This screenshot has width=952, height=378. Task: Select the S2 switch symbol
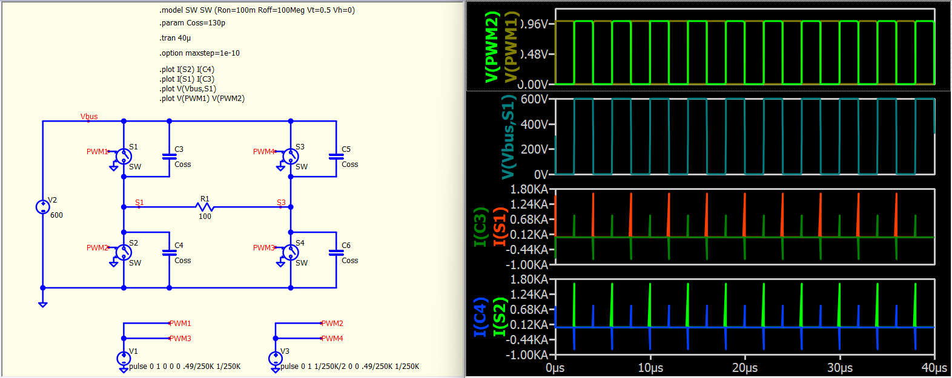click(x=124, y=253)
